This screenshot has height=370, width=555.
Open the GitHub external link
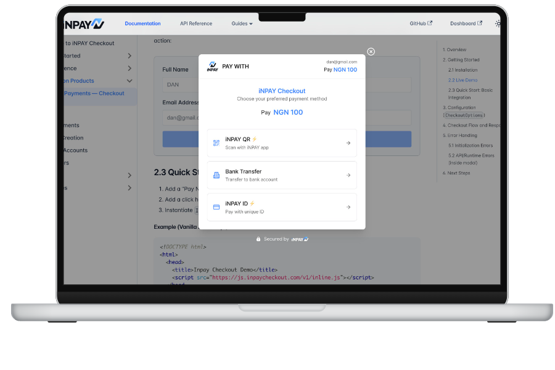coord(421,23)
